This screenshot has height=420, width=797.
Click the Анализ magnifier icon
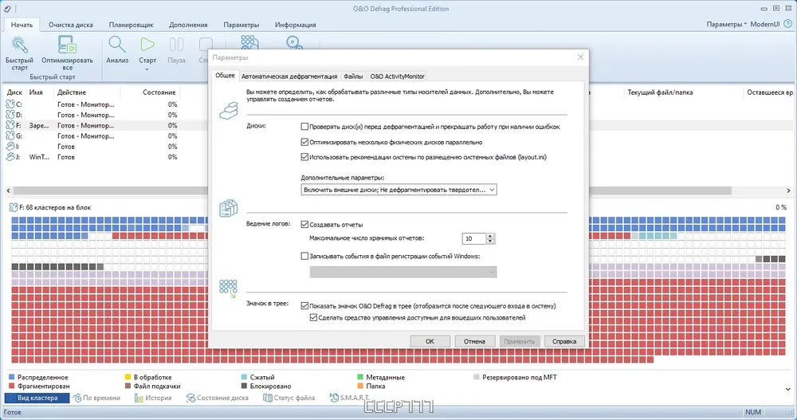pos(117,46)
